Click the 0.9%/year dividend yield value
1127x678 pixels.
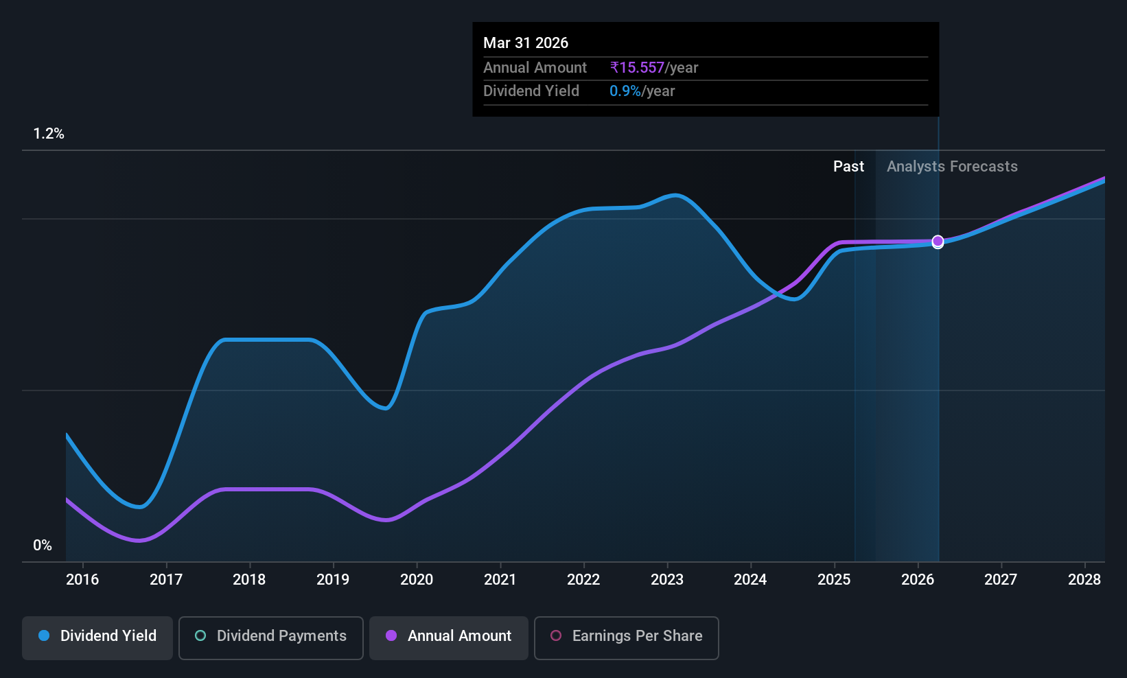(x=642, y=91)
